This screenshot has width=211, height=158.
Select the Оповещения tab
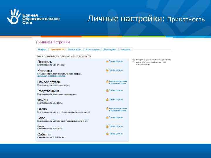(110, 49)
